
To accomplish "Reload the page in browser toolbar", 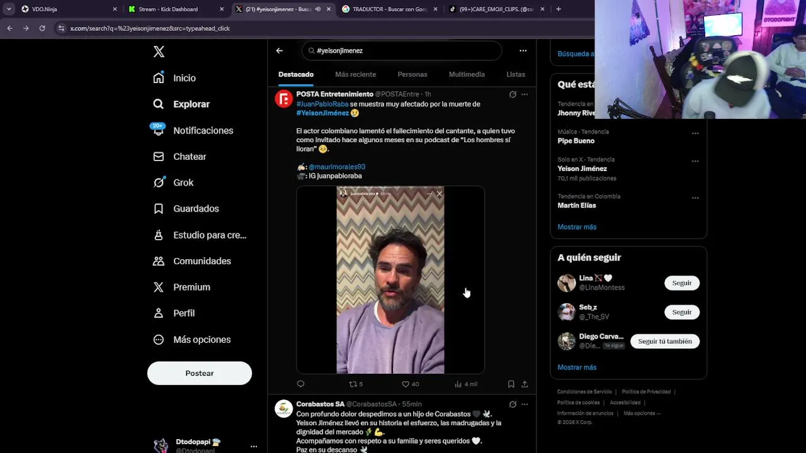I will pyautogui.click(x=42, y=28).
